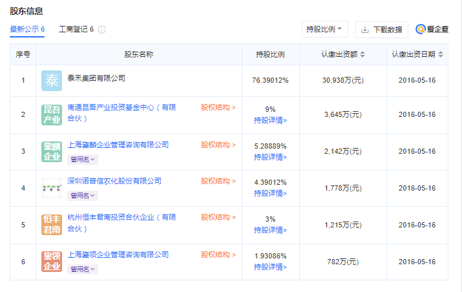Sort by 认缴出资额 using sort arrows
The image size is (462, 292).
(x=362, y=54)
